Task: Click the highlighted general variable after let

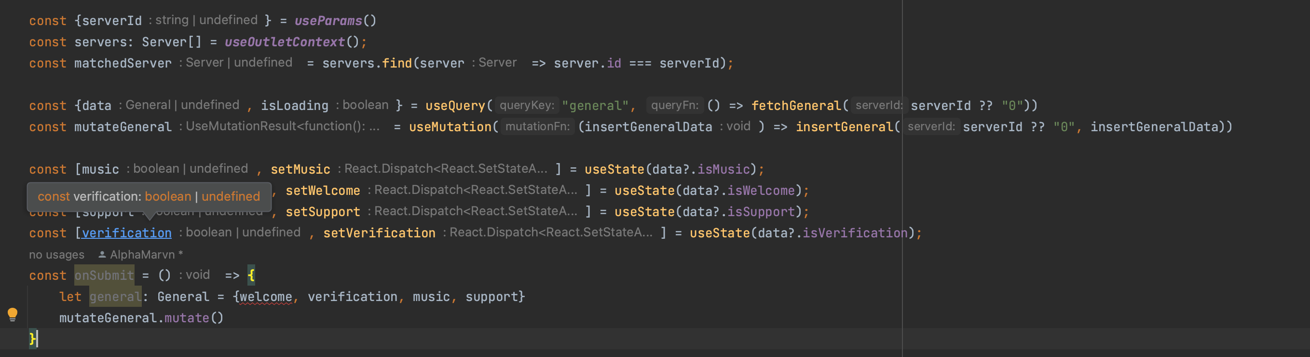Action: point(115,297)
